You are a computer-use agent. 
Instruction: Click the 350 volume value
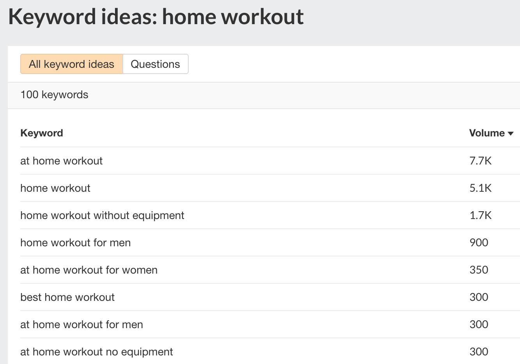click(479, 270)
